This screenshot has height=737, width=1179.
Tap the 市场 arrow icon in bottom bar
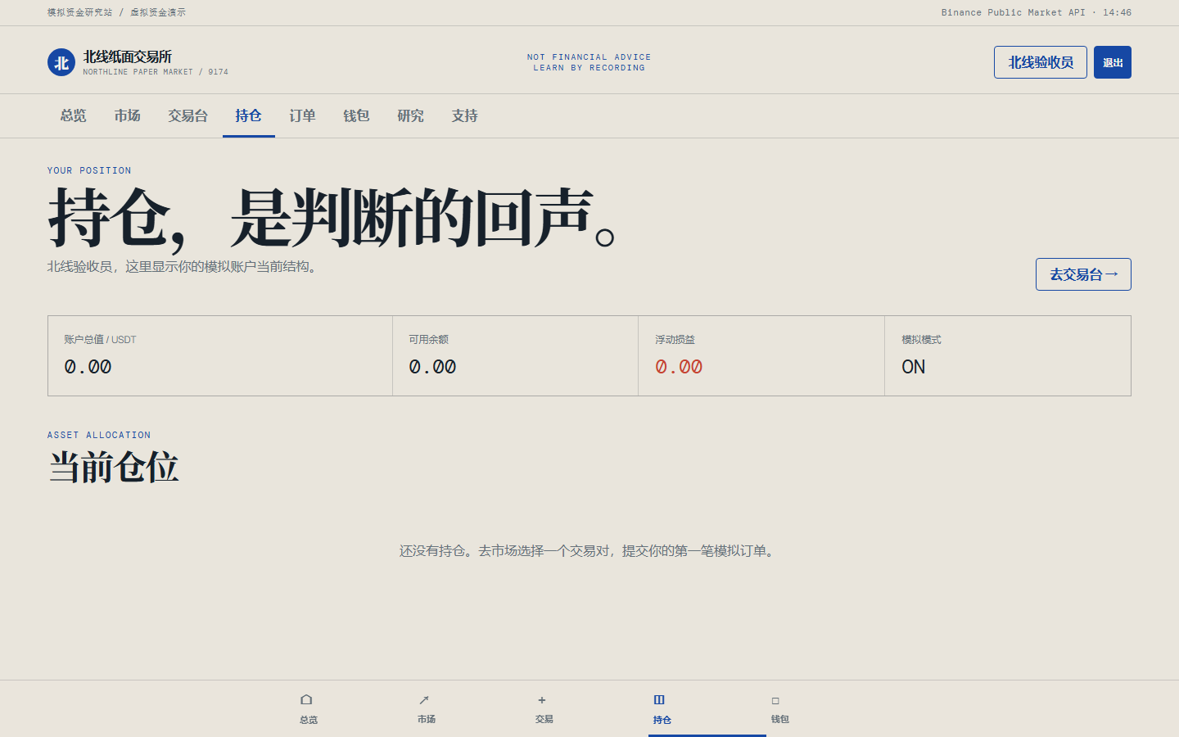[x=424, y=700]
